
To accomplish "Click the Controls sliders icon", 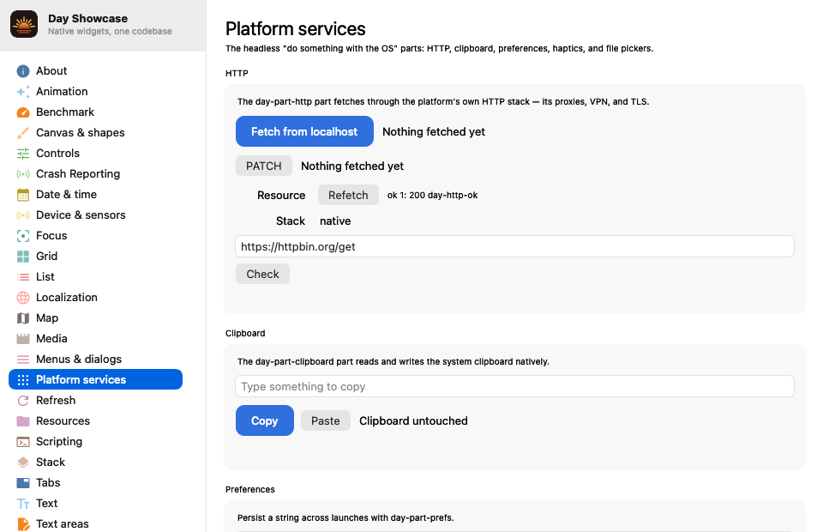I will [x=23, y=154].
